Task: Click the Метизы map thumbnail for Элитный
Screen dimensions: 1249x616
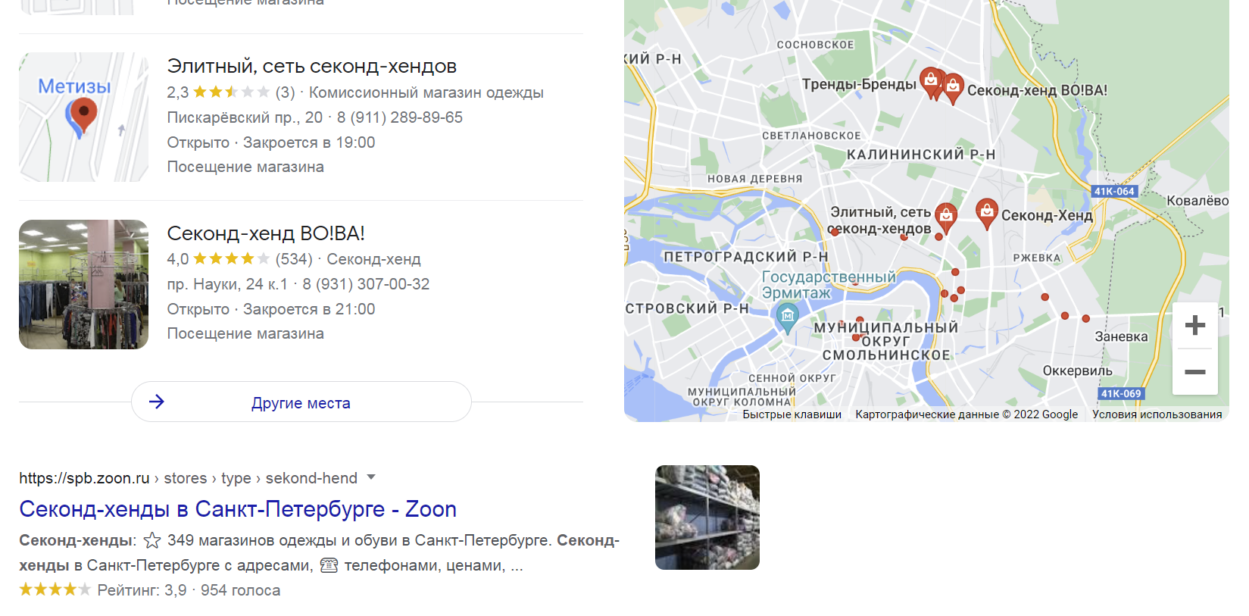Action: coord(83,117)
